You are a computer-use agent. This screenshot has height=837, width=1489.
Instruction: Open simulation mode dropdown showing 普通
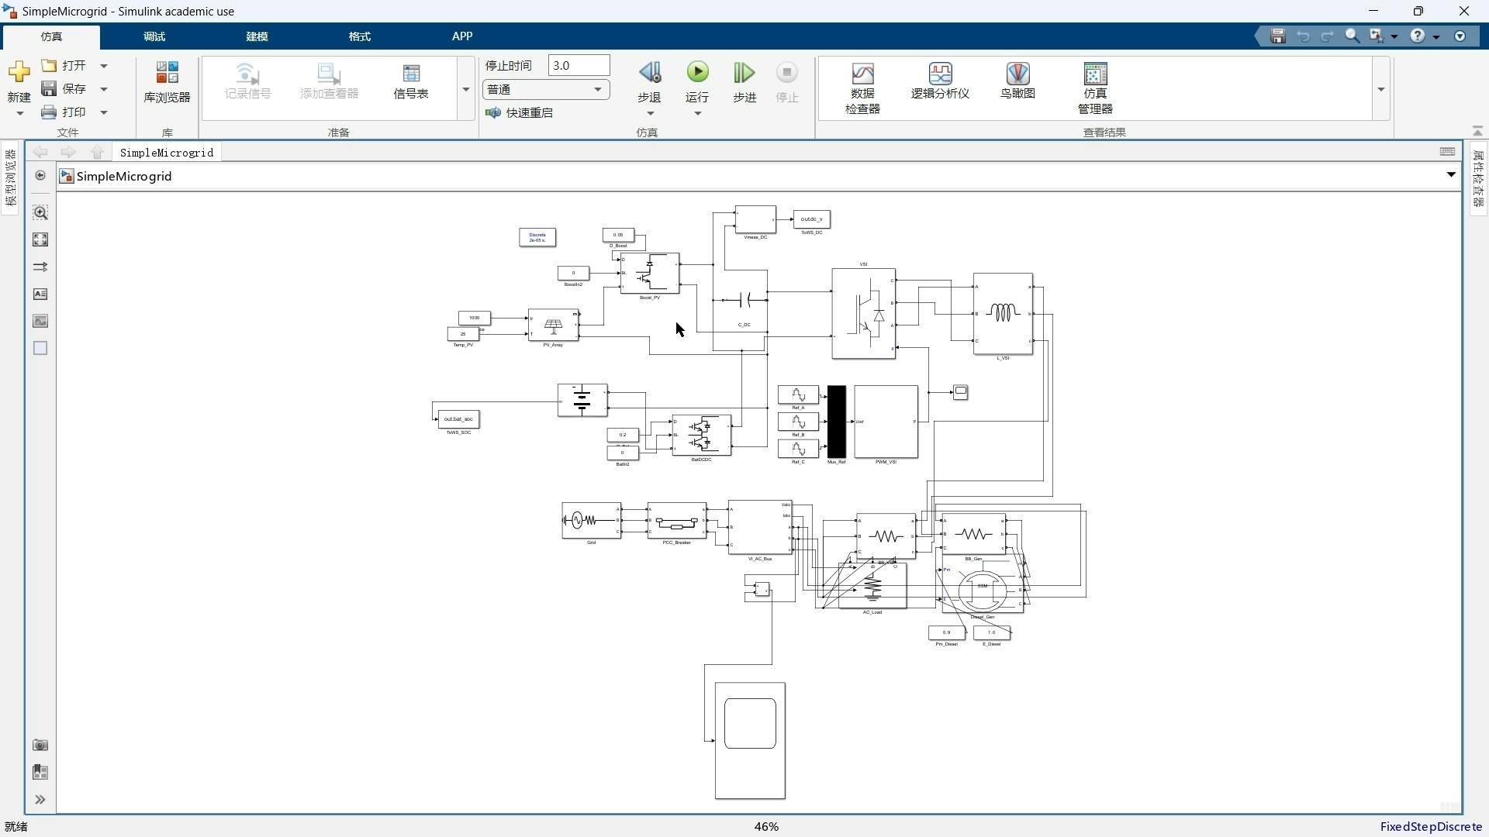point(545,90)
